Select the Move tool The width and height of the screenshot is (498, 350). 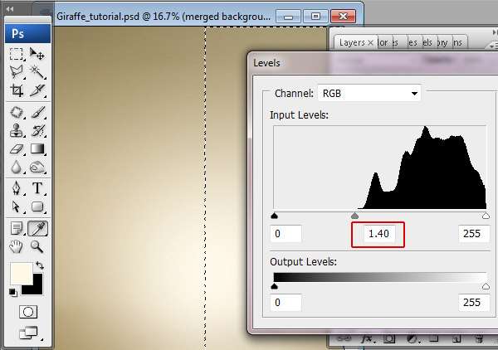click(37, 54)
